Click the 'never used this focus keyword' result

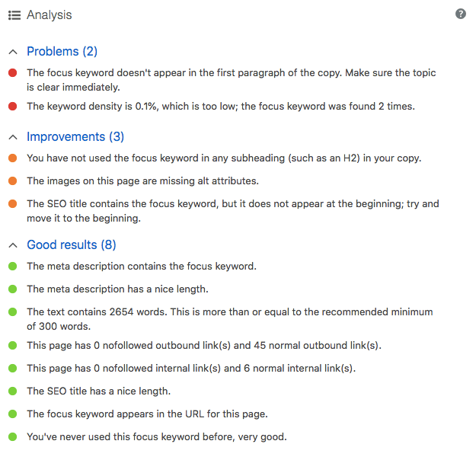(x=156, y=437)
